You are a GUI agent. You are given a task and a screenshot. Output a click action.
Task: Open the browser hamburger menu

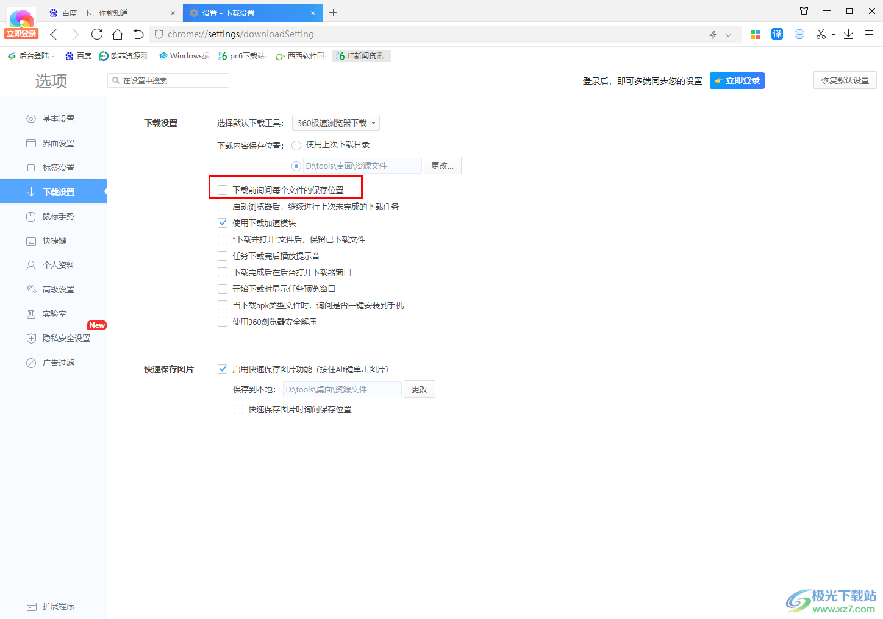[x=869, y=34]
